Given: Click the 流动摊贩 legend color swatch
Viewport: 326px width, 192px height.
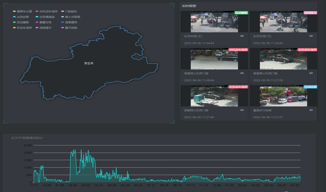Looking at the screenshot, I should point(14,23).
